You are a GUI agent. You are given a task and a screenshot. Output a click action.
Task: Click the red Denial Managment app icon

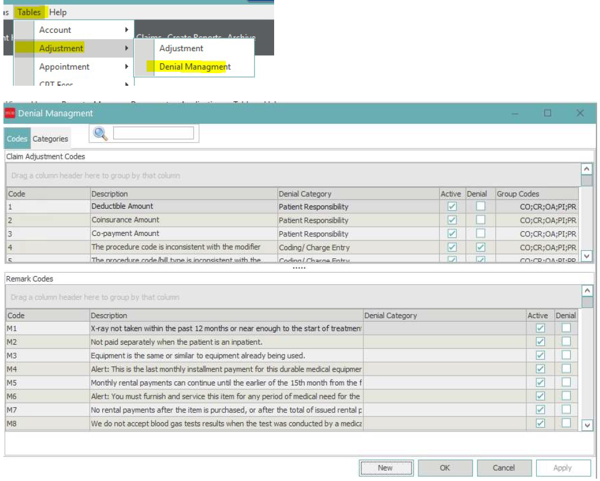pos(10,113)
